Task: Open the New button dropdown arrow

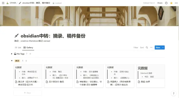Action: (x=163, y=48)
